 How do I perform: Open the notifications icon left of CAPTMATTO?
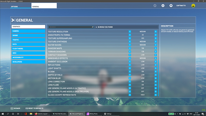tap(171, 5)
